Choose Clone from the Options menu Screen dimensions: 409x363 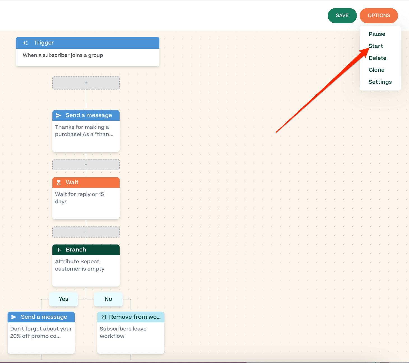[377, 70]
